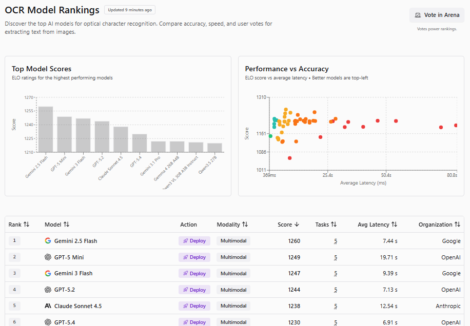
Task: Click OpenAI logo next to GPT-5 Mini
Action: 48,257
